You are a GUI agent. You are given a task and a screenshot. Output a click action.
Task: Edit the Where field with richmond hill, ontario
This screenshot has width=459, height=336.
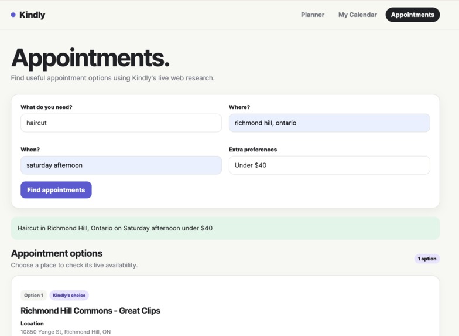pos(329,123)
